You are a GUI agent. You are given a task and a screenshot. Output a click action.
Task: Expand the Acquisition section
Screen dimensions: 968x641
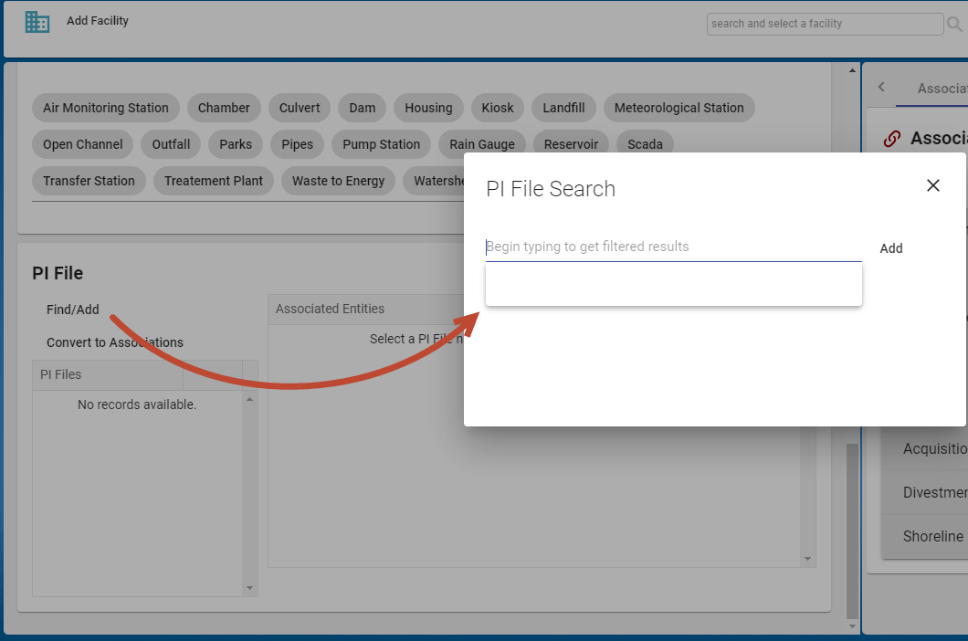[931, 449]
